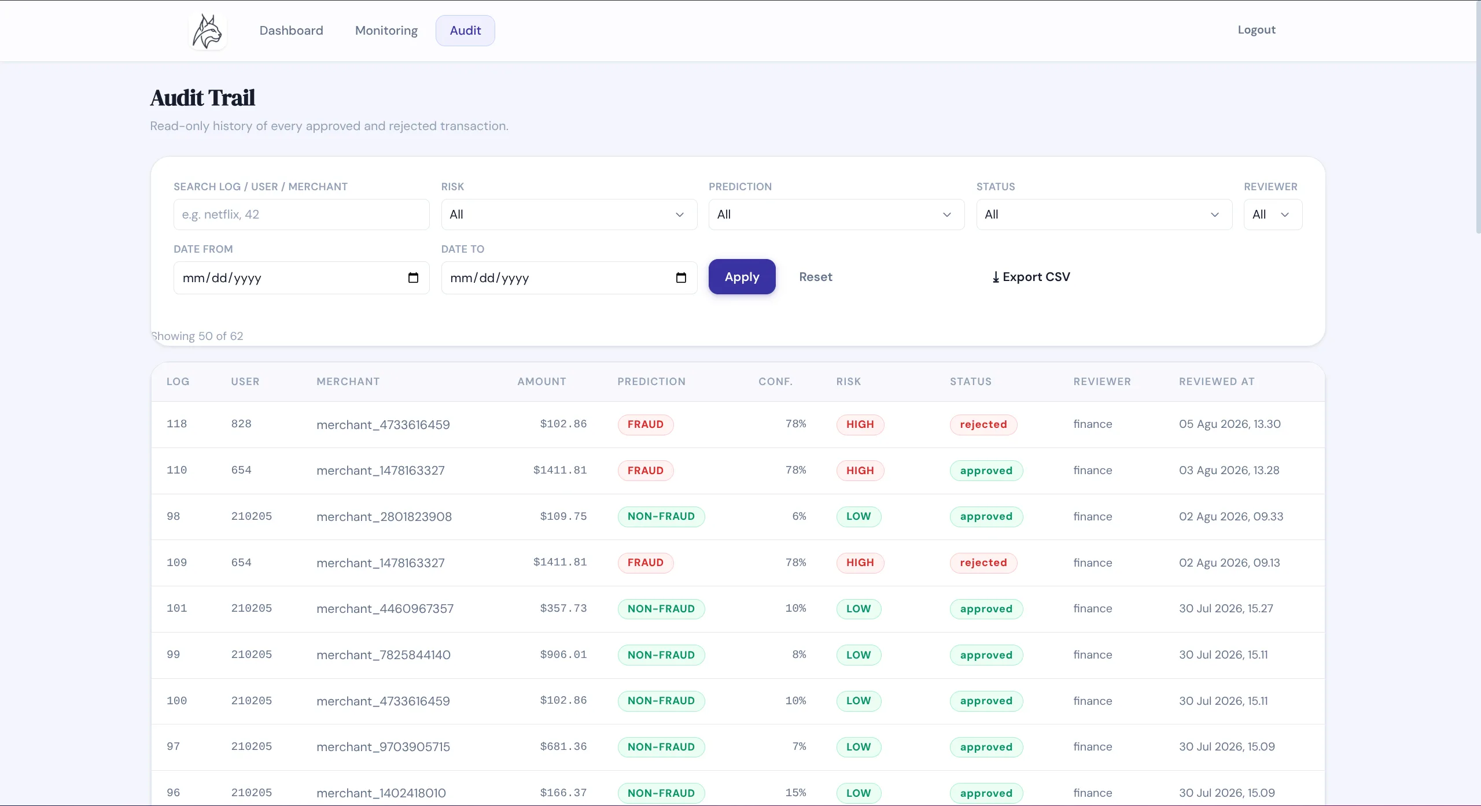Select the Audit tab
Screen dimensions: 1481x806
coord(465,31)
